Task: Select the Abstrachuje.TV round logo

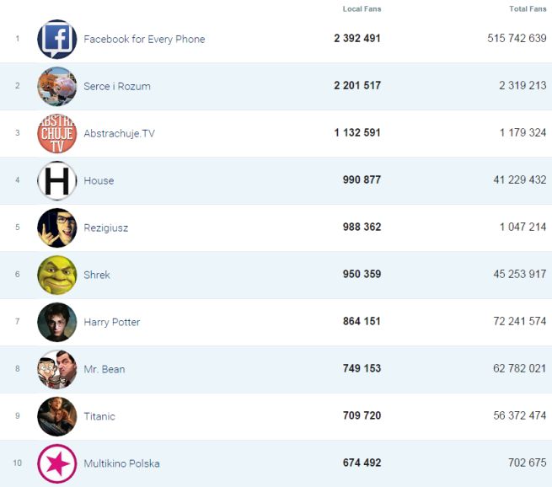Action: [56, 133]
